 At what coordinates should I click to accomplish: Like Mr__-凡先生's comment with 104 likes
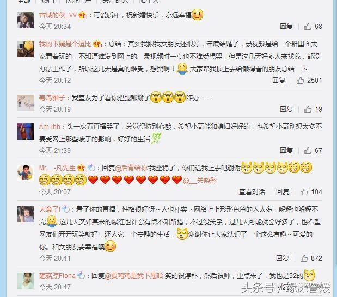click(311, 192)
